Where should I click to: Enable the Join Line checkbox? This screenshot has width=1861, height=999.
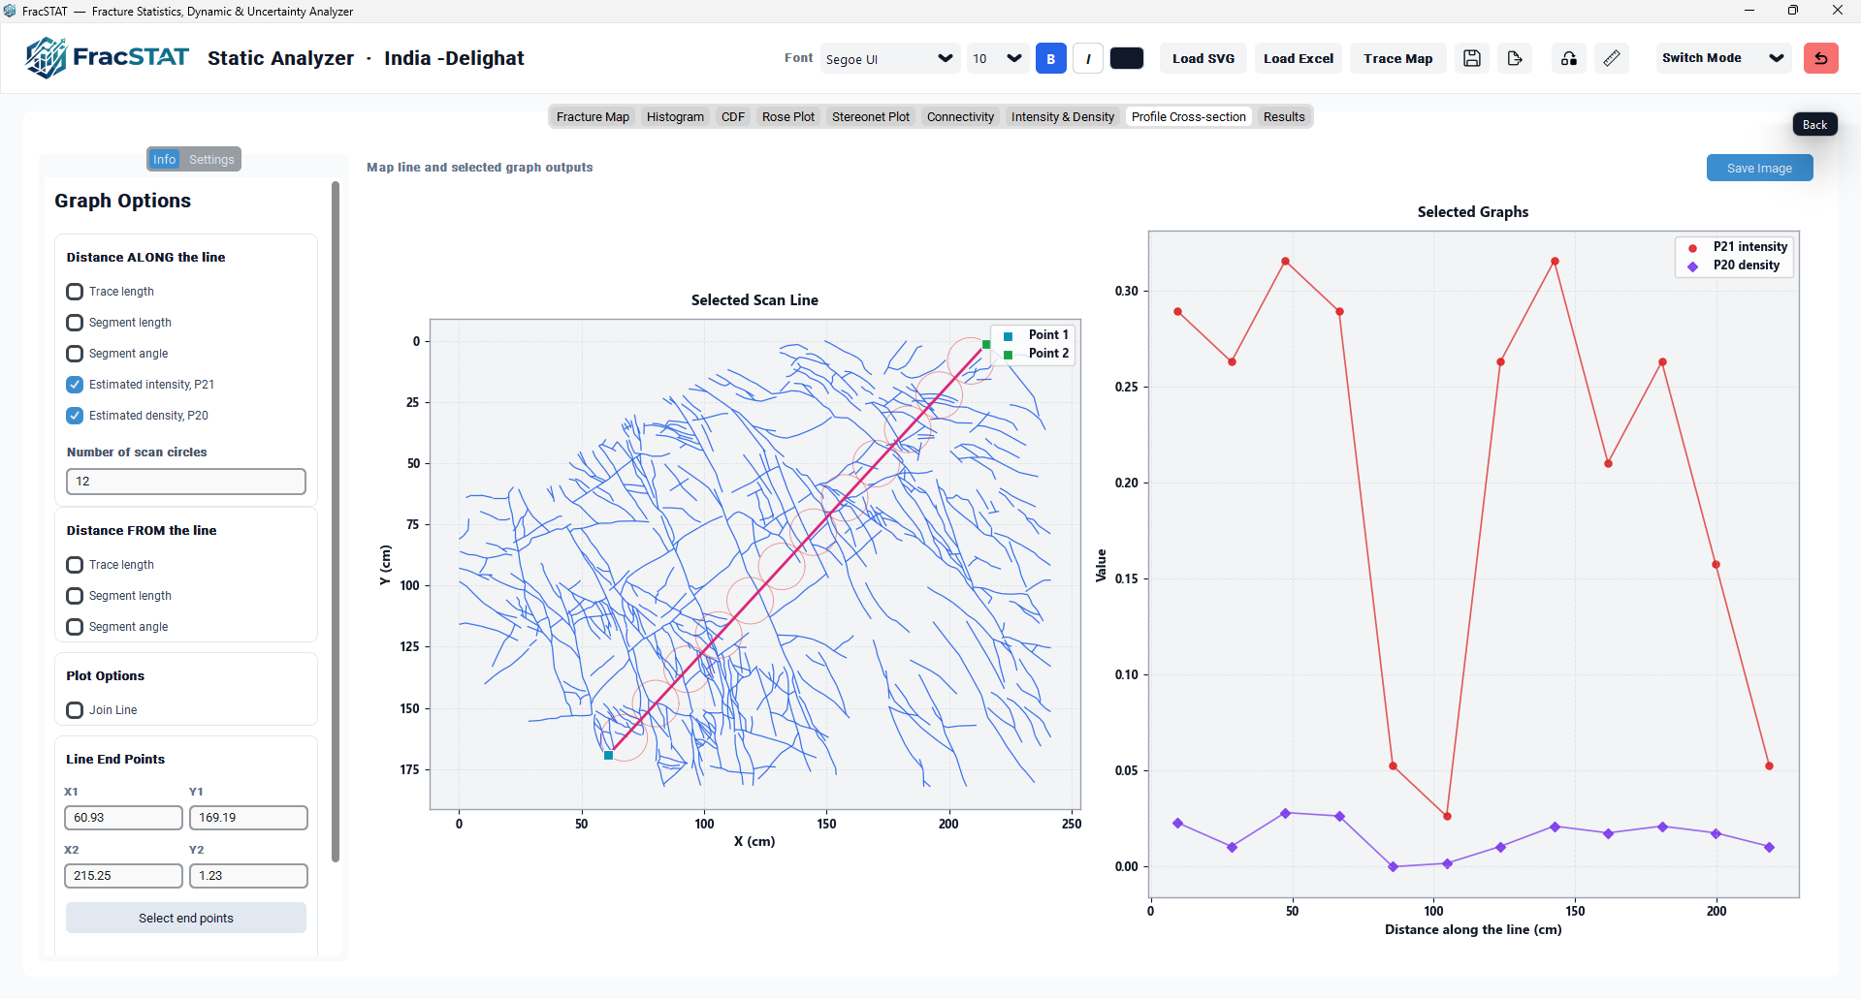pos(75,710)
